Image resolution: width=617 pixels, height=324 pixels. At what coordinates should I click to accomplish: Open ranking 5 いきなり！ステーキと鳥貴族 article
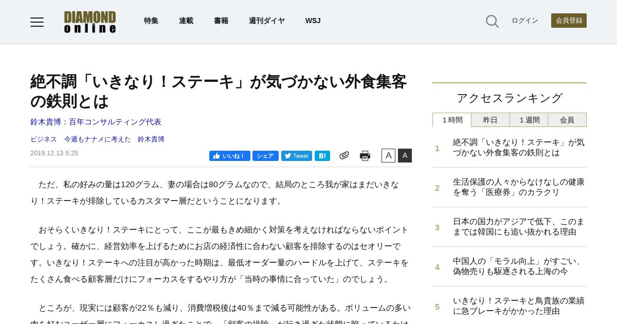(x=519, y=306)
